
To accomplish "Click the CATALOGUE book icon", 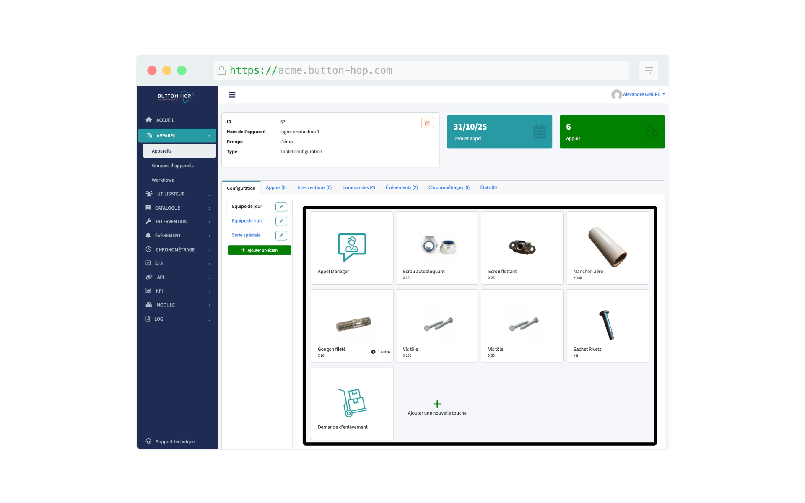I will pos(149,207).
